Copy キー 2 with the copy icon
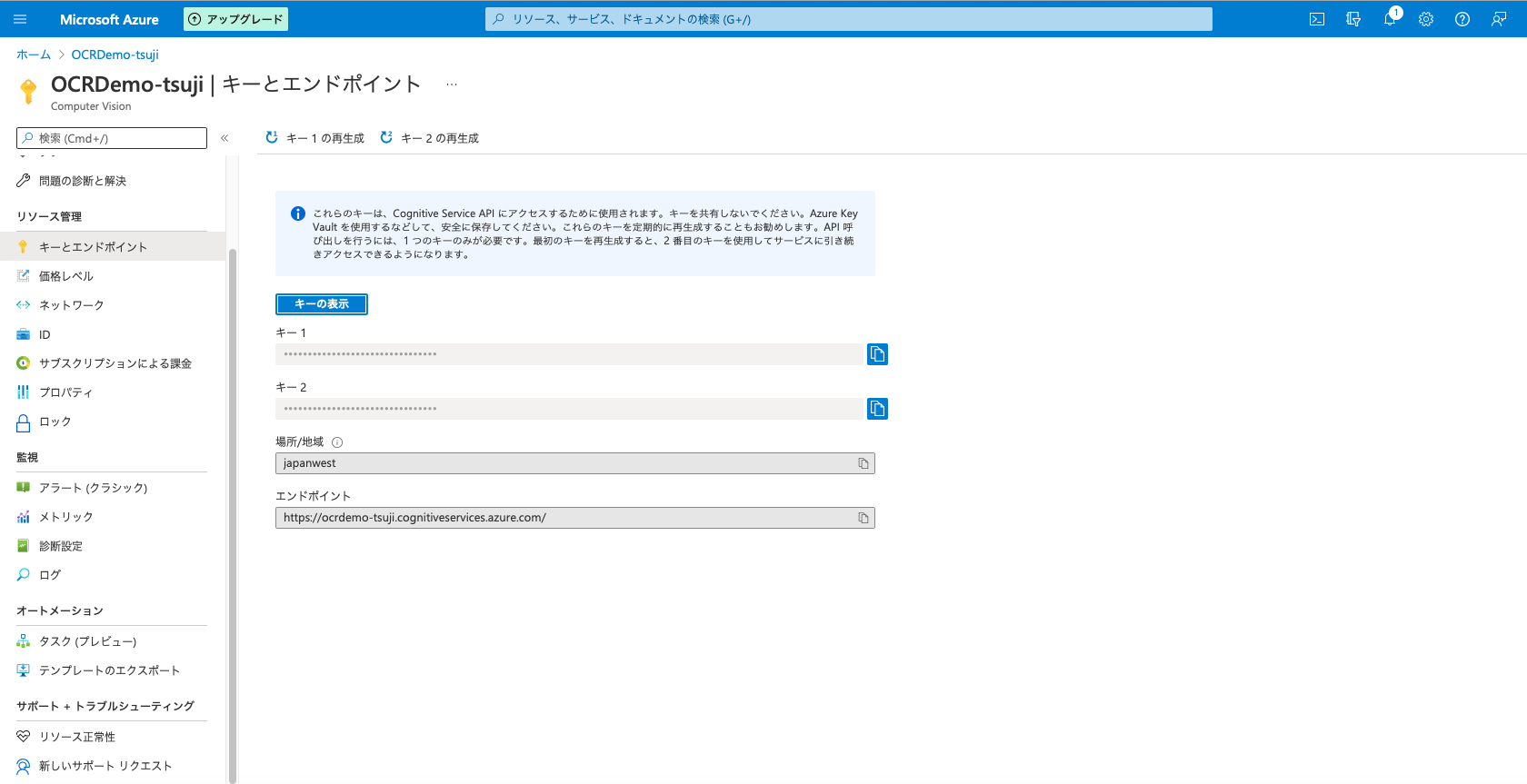Viewport: 1527px width, 784px height. pos(877,409)
